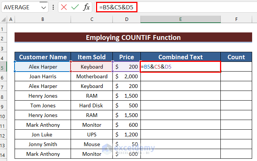Image resolution: width=257 pixels, height=161 pixels.
Task: Click the formula bar containing =B5&C5&D5
Action: point(168,7)
